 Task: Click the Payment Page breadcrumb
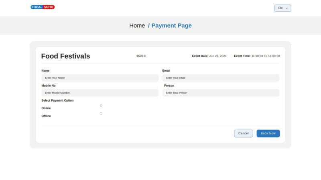point(171,26)
